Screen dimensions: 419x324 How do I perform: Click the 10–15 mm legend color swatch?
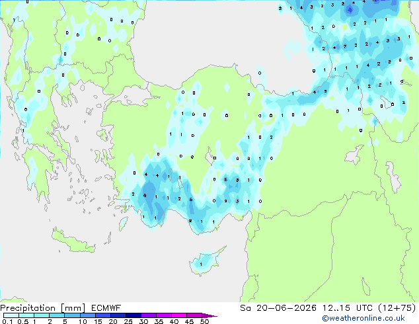pyautogui.click(x=87, y=315)
